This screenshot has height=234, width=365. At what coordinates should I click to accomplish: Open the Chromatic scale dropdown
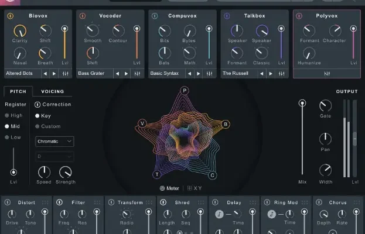click(x=54, y=142)
